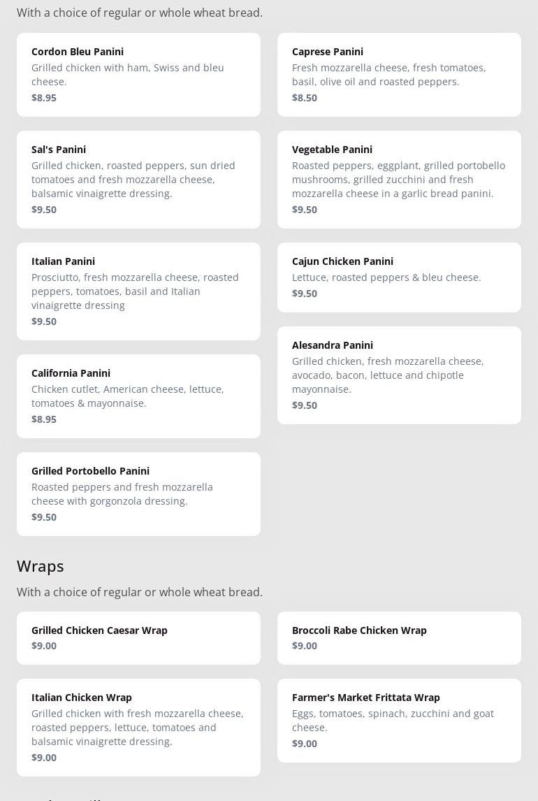The height and width of the screenshot is (801, 538).
Task: Open the California Panini item
Action: 138,396
